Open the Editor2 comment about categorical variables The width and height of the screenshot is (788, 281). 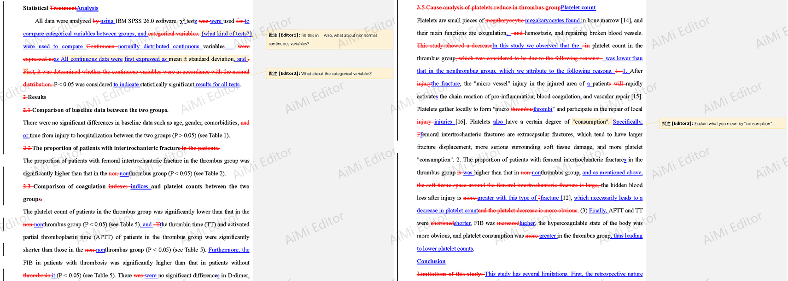pos(329,74)
